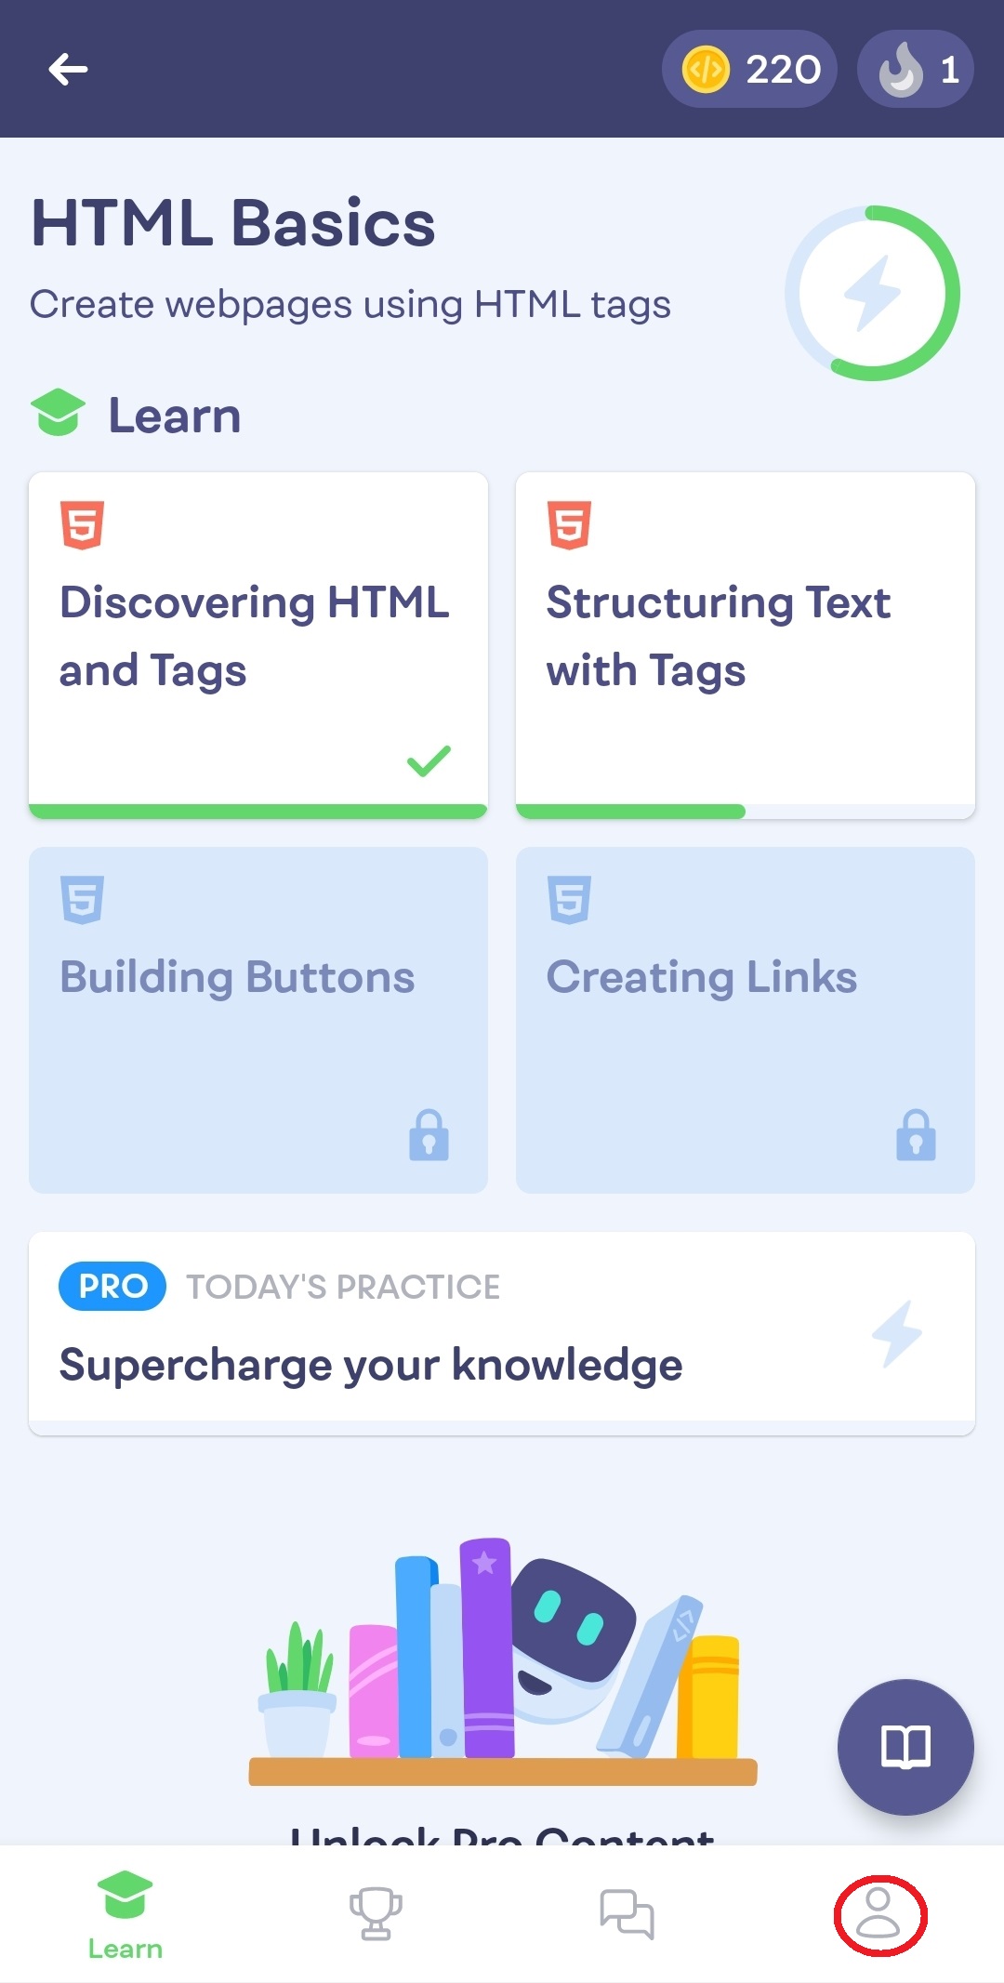Tap the PRO badge label
1004x1983 pixels.
click(x=112, y=1286)
